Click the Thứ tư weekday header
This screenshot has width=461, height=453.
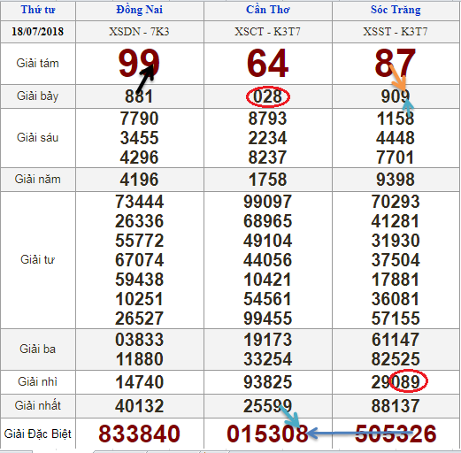38,10
